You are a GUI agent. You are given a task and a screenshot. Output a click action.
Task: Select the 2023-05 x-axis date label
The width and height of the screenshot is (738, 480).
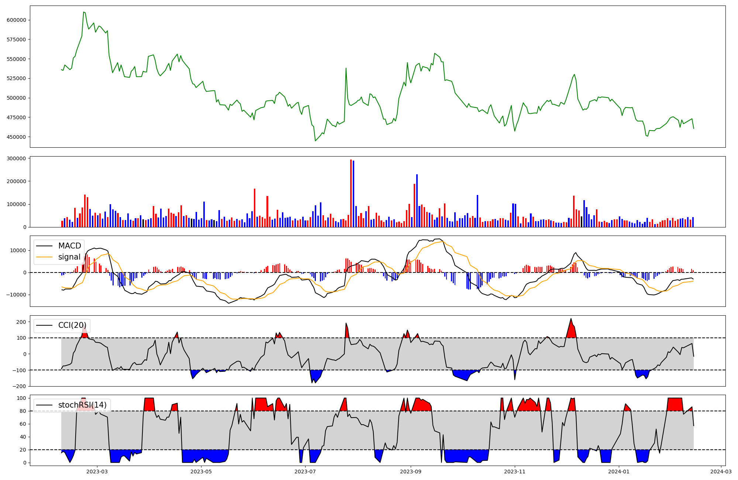(x=201, y=472)
